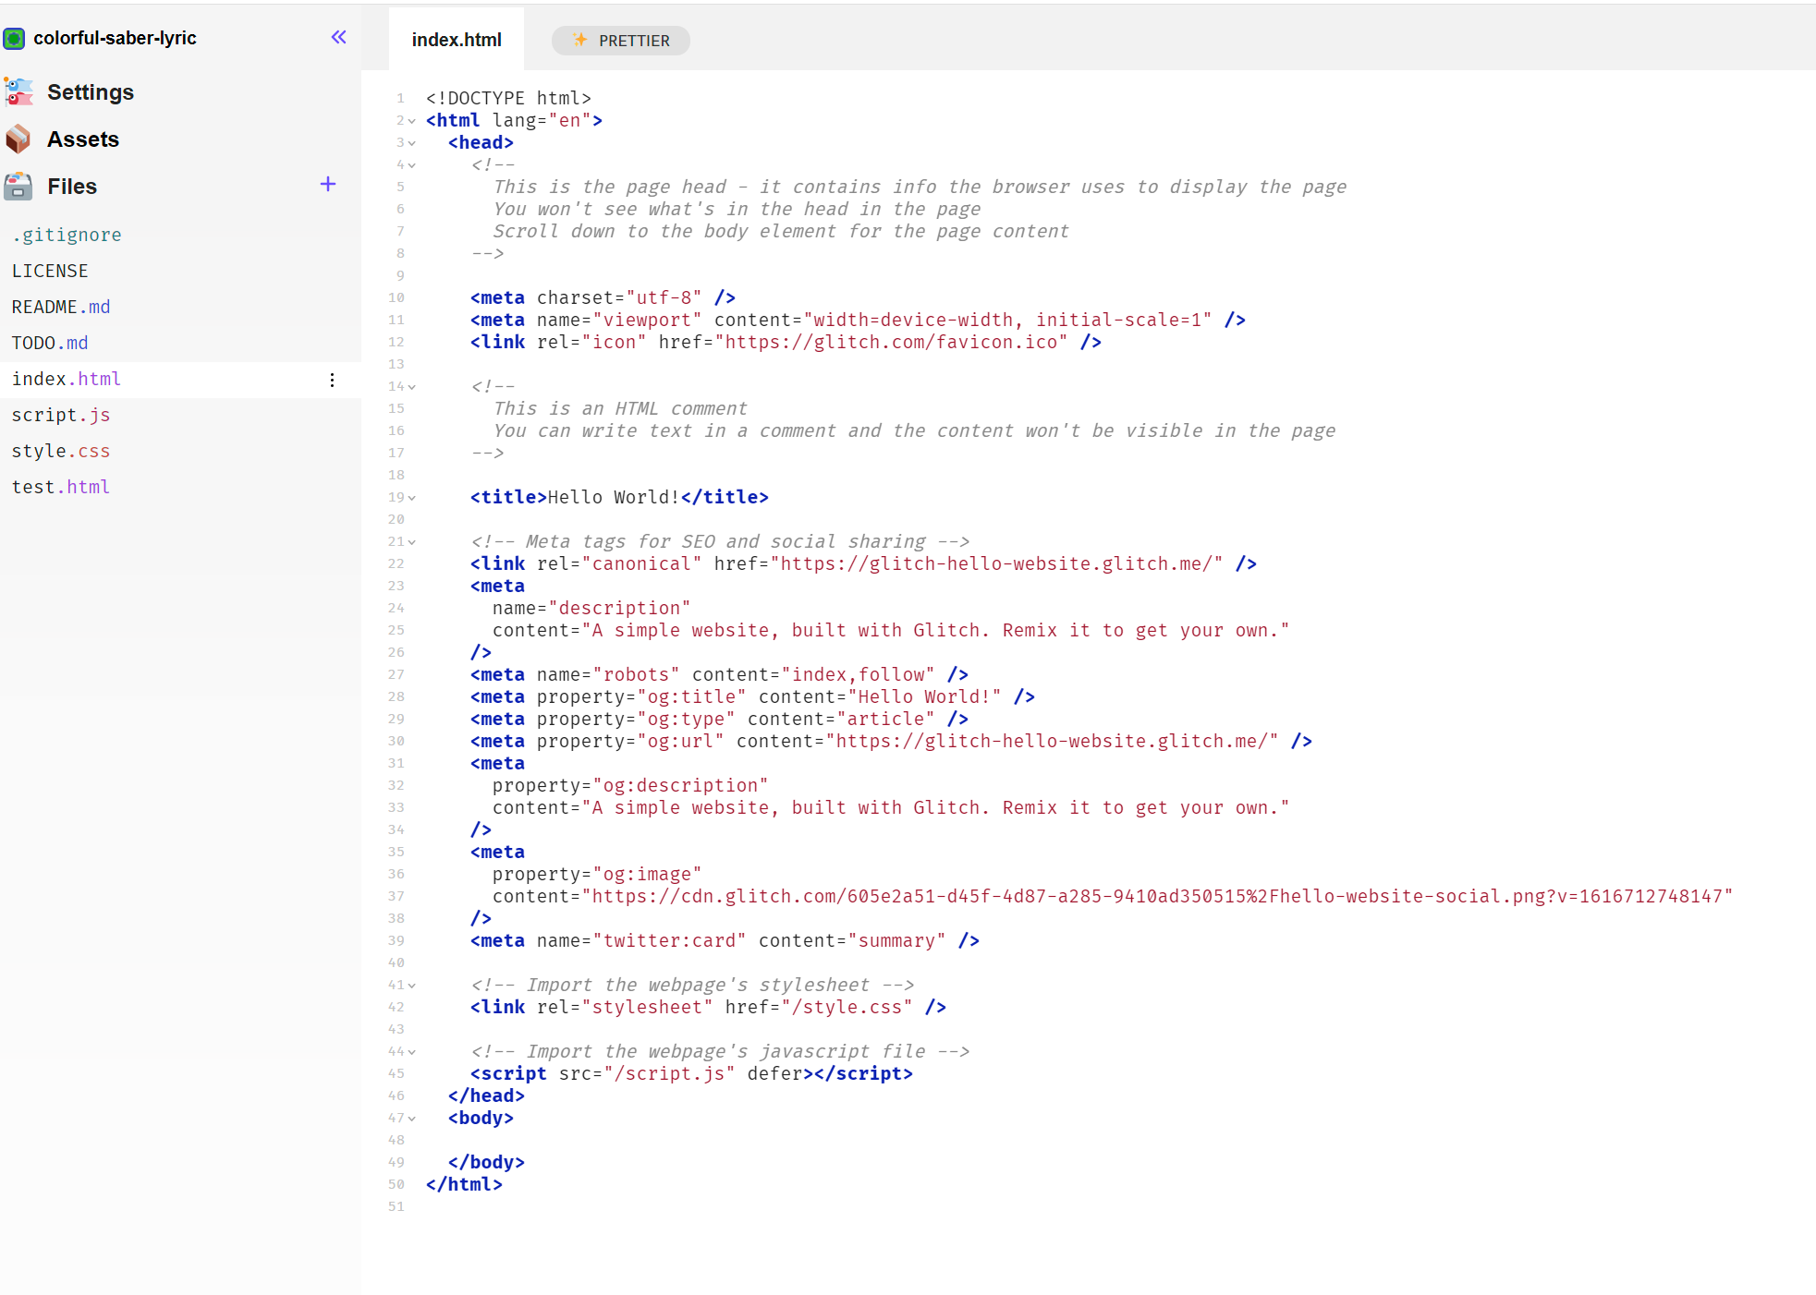Click the "/script.js" src value
This screenshot has height=1295, width=1816.
(669, 1073)
